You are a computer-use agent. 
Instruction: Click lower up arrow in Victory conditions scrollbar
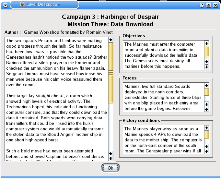207,147
